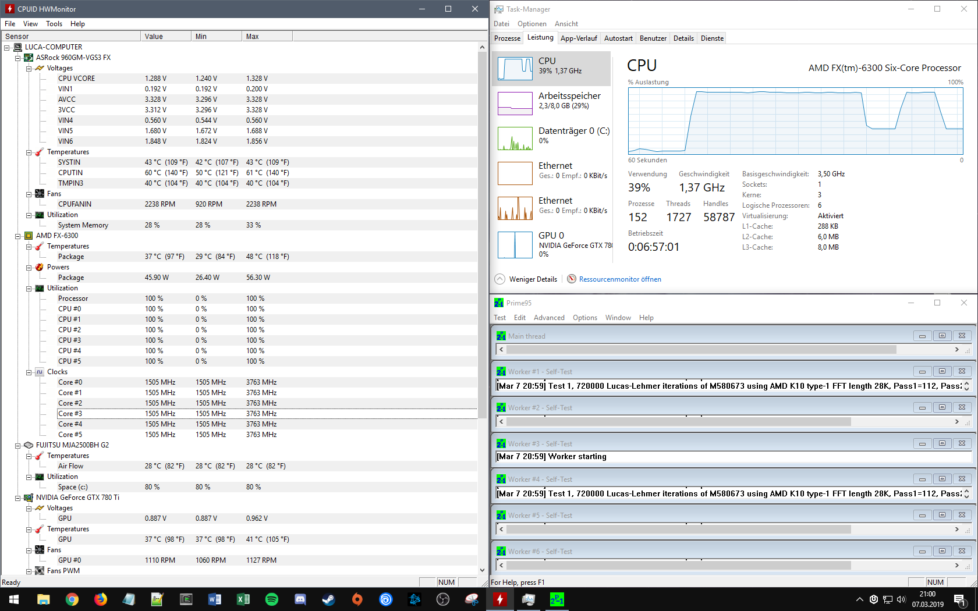The width and height of the screenshot is (978, 611).
Task: Switch to Task Manager via its taskbar icon
Action: (x=528, y=599)
